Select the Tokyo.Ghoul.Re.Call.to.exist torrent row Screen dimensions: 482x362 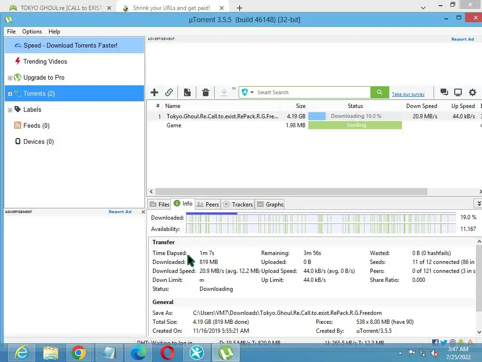click(x=313, y=116)
